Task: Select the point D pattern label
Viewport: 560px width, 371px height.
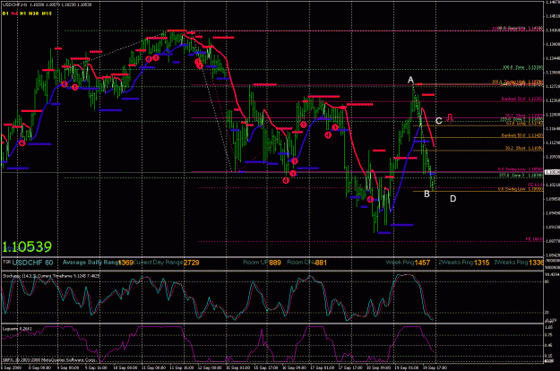Action: [x=452, y=199]
